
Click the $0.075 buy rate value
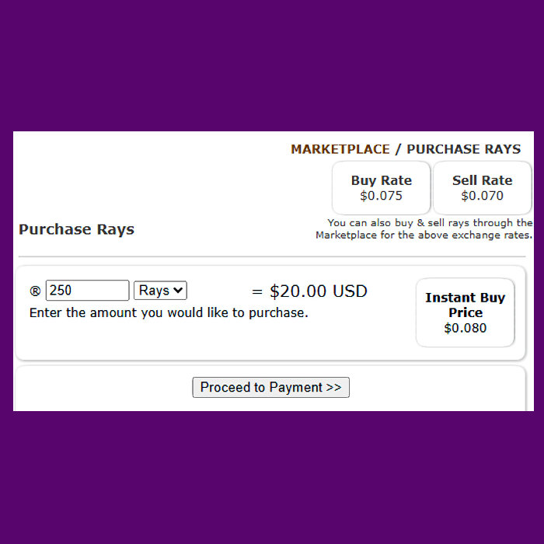381,196
